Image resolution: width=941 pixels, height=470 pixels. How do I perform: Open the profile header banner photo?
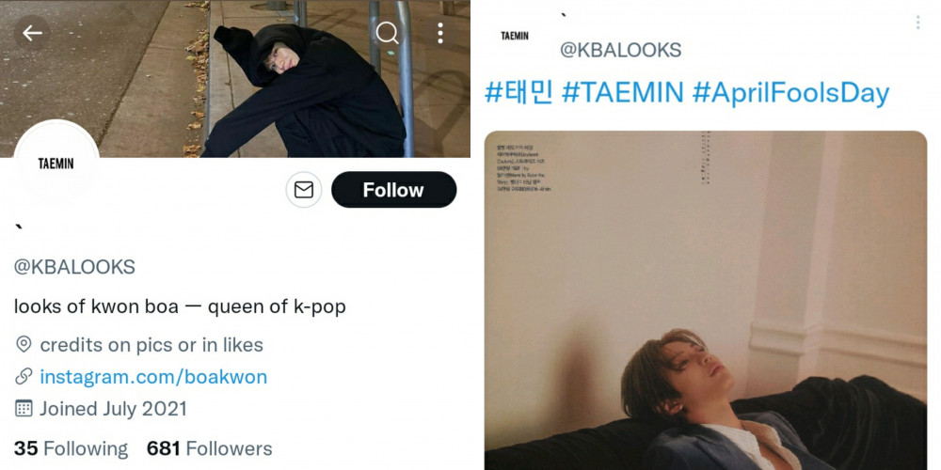coord(235,79)
